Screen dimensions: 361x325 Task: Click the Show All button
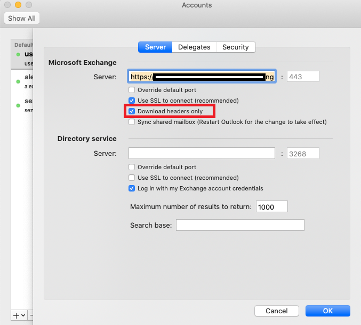(x=22, y=18)
